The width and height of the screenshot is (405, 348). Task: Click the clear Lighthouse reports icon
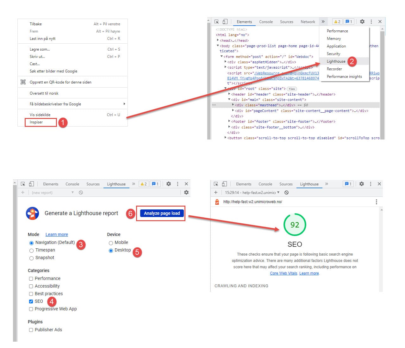tap(81, 192)
